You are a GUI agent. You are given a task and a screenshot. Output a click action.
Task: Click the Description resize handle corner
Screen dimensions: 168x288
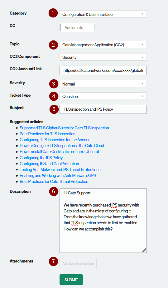click(x=144, y=250)
